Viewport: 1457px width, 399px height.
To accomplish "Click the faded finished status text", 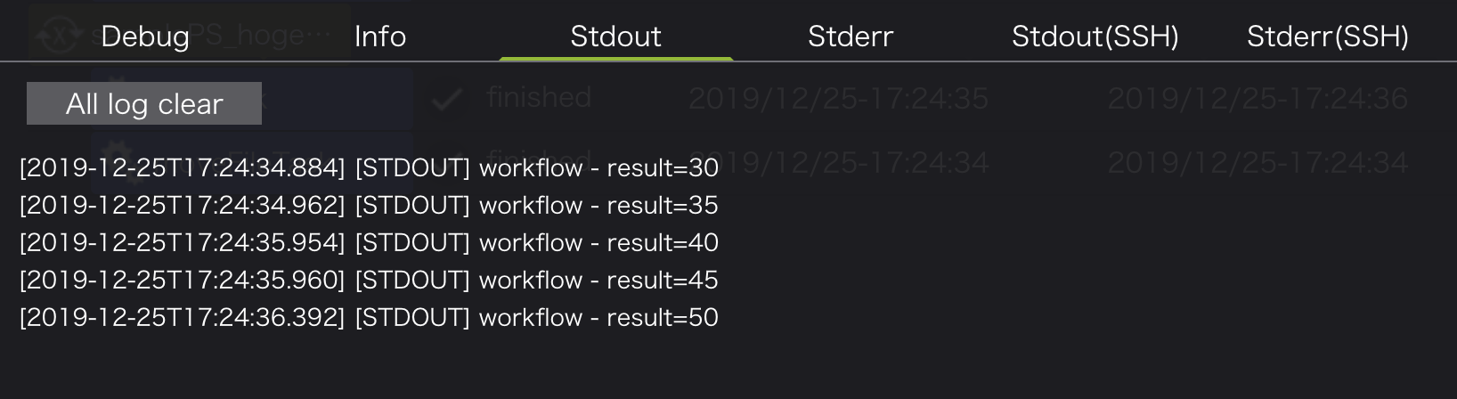I will point(539,97).
